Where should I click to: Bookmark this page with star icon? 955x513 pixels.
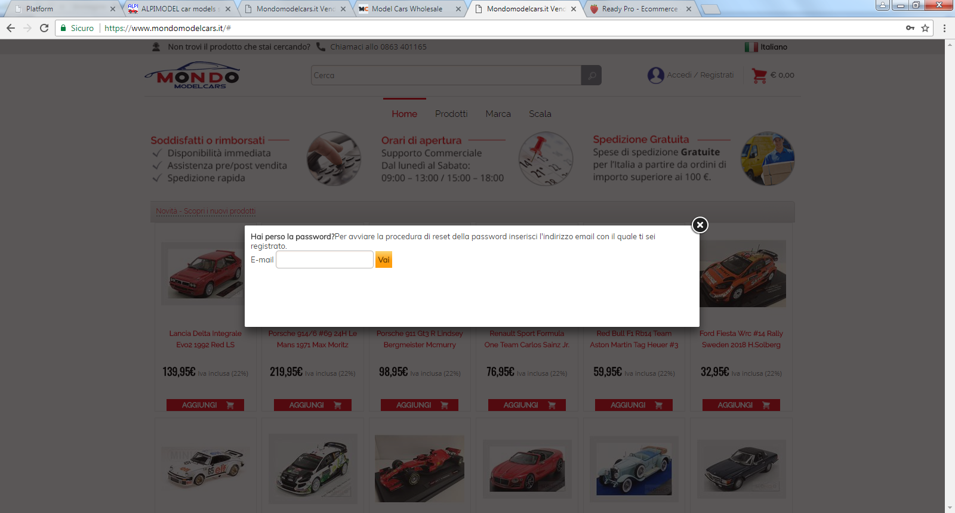925,28
